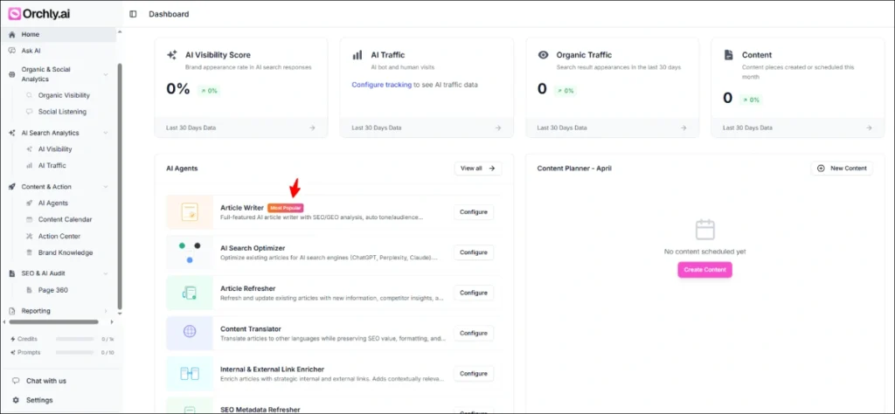Click the Home house icon
895x414 pixels.
(x=12, y=34)
